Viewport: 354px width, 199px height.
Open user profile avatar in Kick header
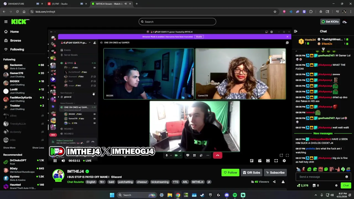coord(345,22)
